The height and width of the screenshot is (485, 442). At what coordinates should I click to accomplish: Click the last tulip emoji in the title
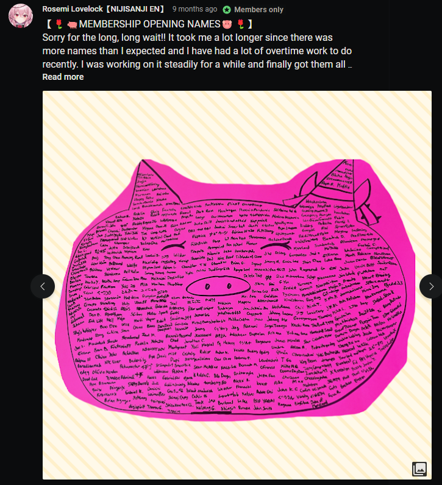point(240,24)
